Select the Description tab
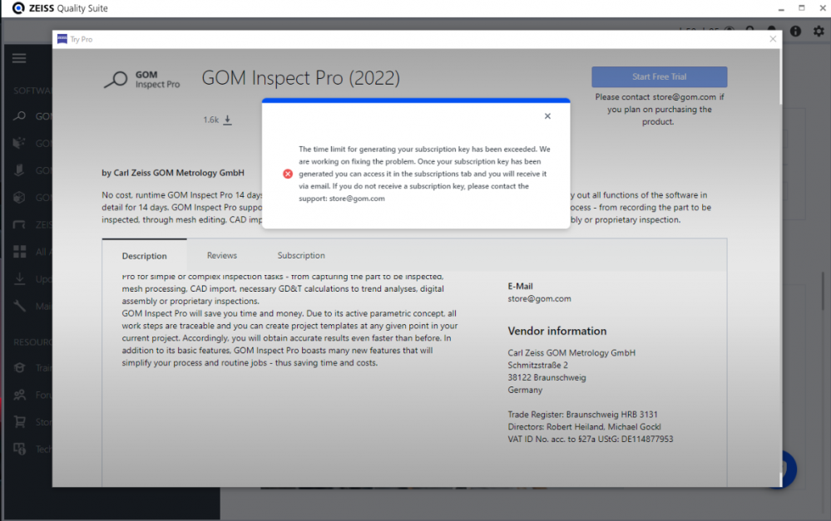Viewport: 831px width, 521px height. [x=144, y=256]
